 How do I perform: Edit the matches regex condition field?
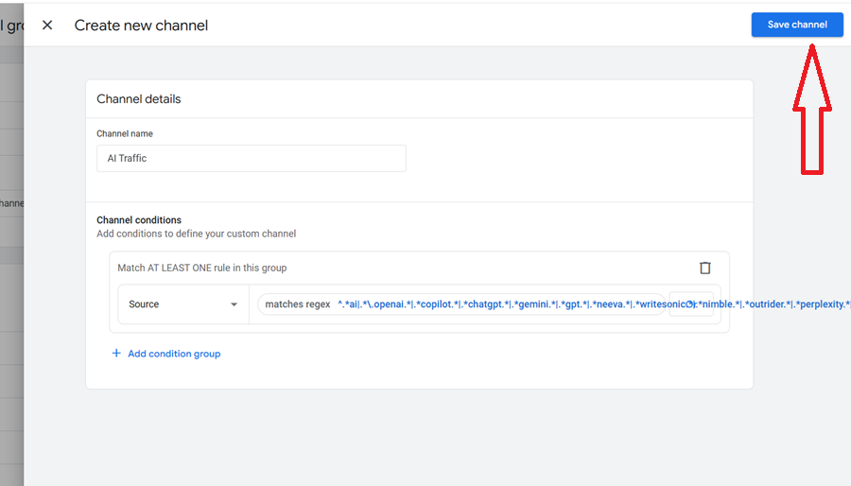click(473, 304)
